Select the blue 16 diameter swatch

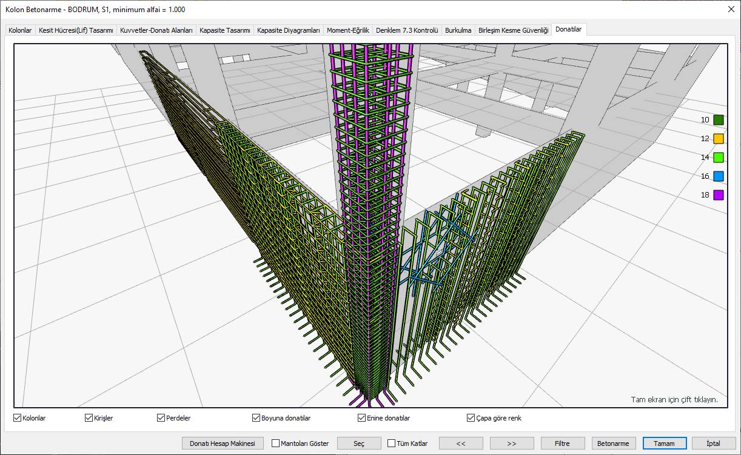coord(719,176)
